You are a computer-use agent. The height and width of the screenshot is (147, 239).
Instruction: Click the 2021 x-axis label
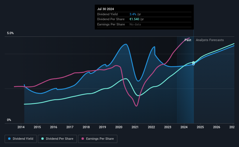pyautogui.click(x=135, y=127)
